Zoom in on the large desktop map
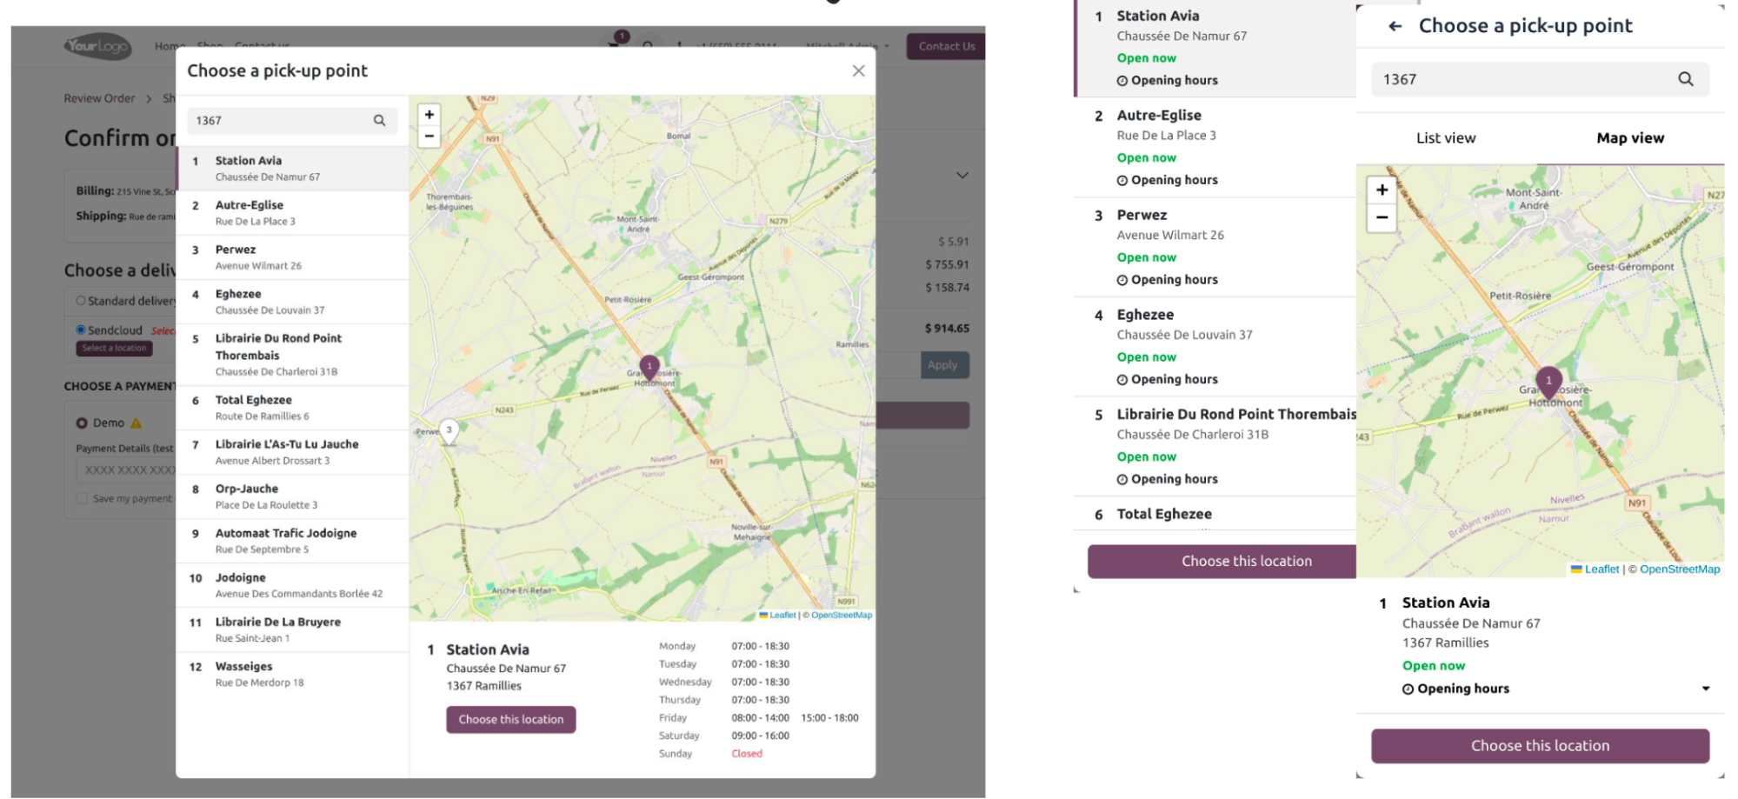 429,115
